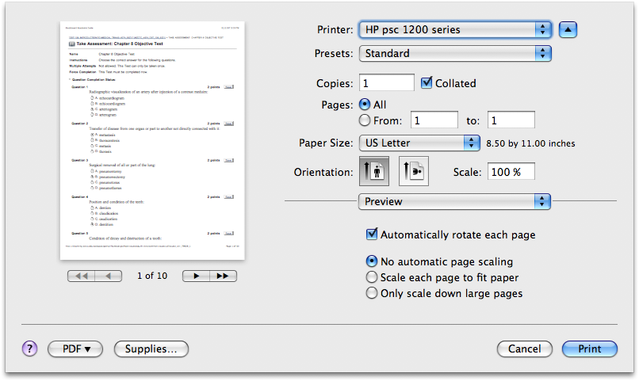Image resolution: width=639 pixels, height=381 pixels.
Task: Open the Printer dropdown
Action: (454, 29)
